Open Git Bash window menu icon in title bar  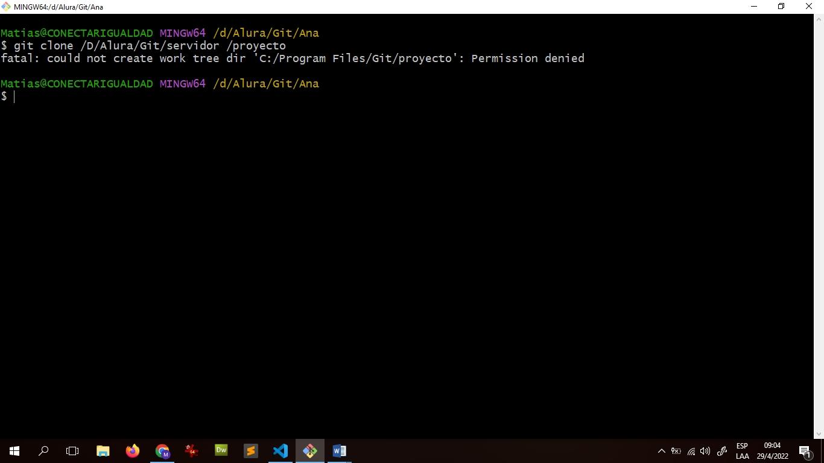pos(6,7)
